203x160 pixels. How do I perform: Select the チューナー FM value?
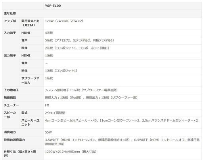(x=47, y=105)
